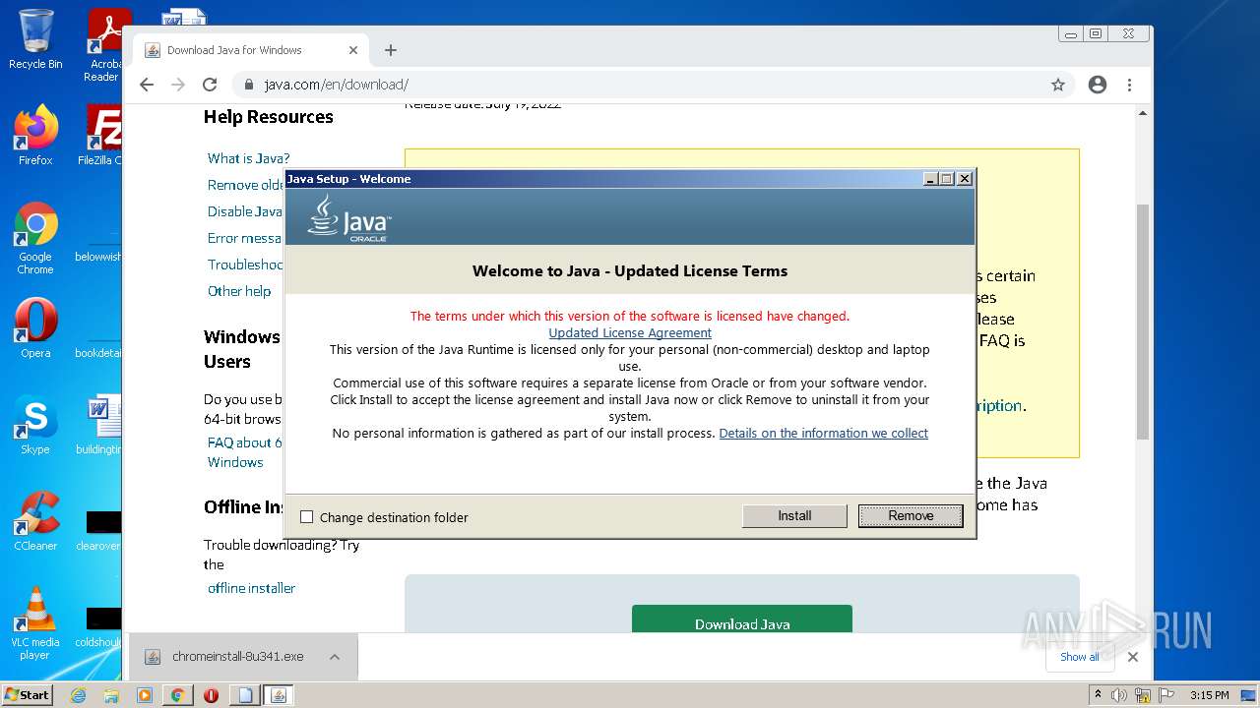Image resolution: width=1260 pixels, height=708 pixels.
Task: Open the Remove older versions help link
Action: pyautogui.click(x=245, y=185)
